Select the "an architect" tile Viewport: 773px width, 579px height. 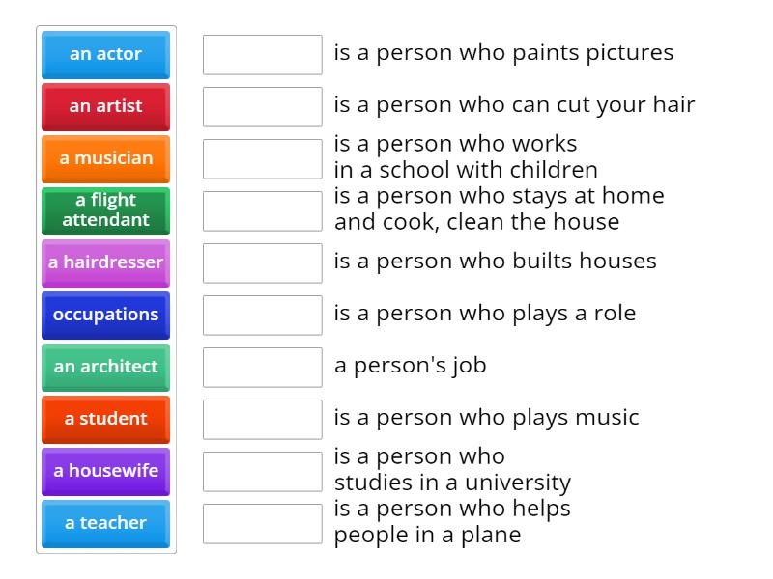105,368
